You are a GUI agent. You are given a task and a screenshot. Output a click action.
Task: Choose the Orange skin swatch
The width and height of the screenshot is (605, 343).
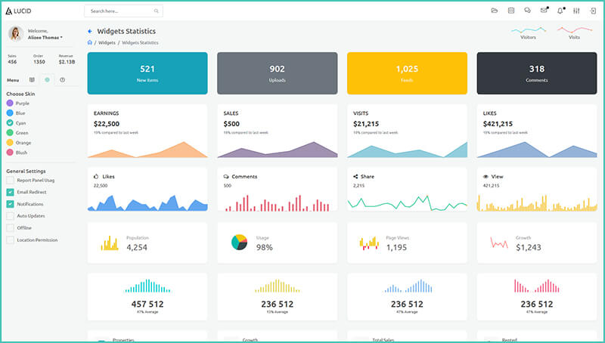10,142
